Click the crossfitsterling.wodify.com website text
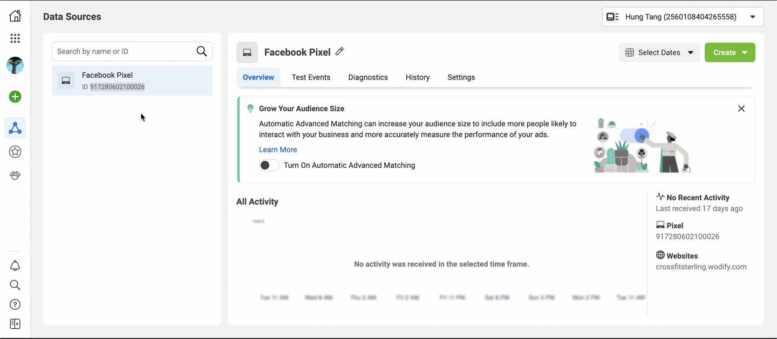 point(701,267)
